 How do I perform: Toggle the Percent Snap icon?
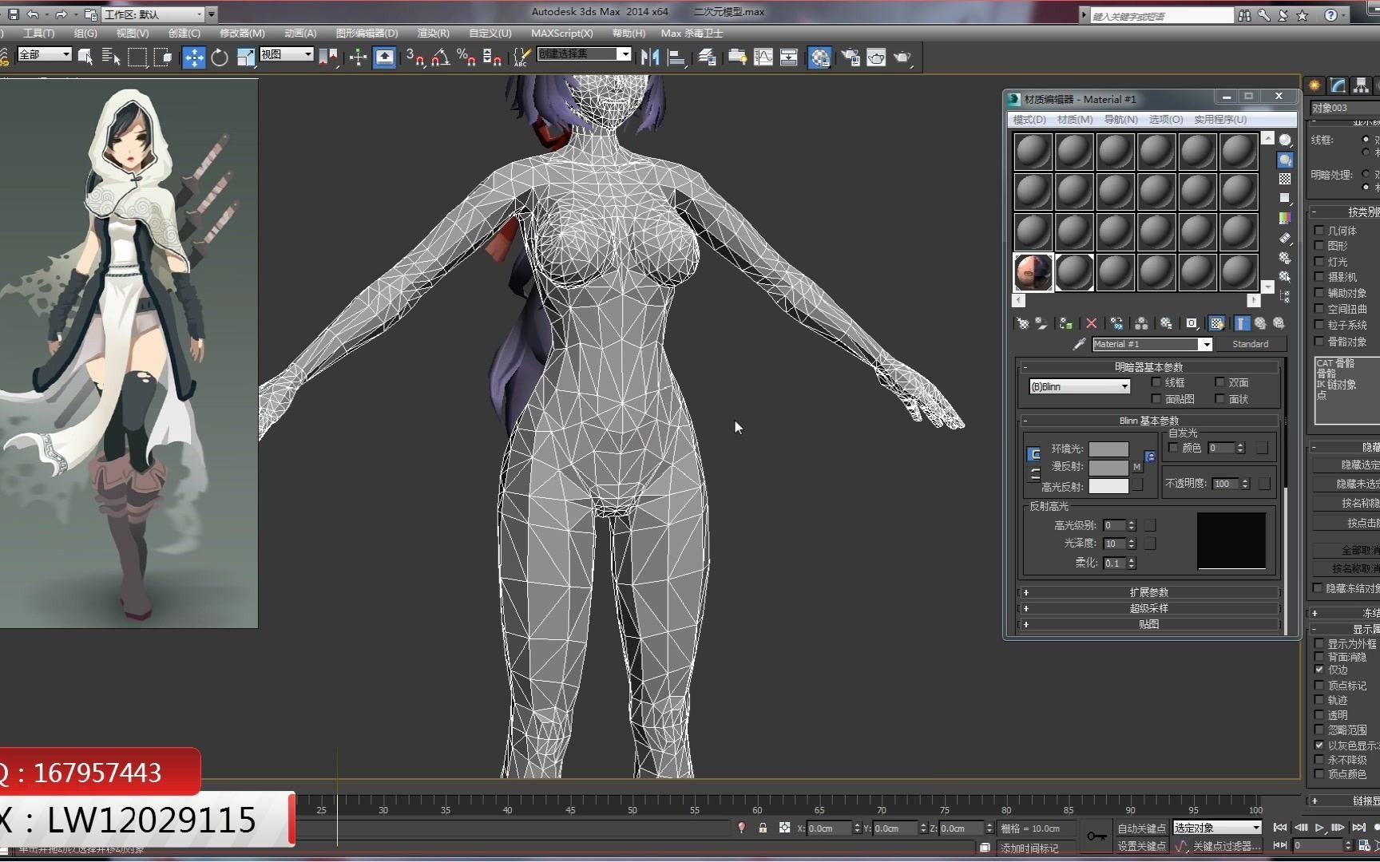[x=466, y=57]
